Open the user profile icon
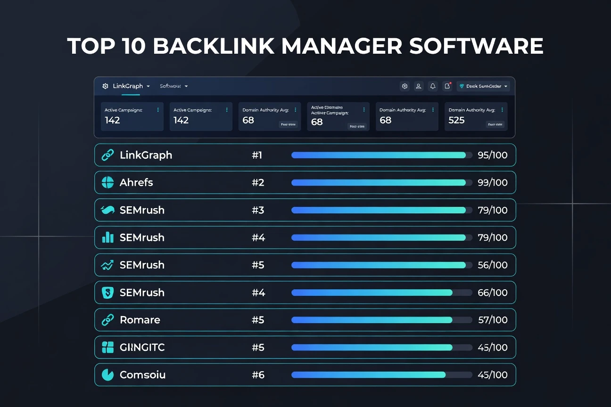 click(418, 86)
